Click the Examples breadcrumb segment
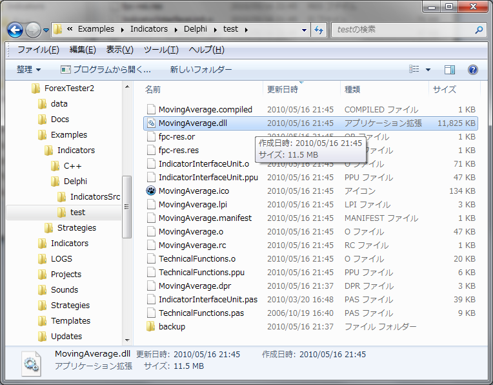Image resolution: width=493 pixels, height=385 pixels. pyautogui.click(x=96, y=29)
